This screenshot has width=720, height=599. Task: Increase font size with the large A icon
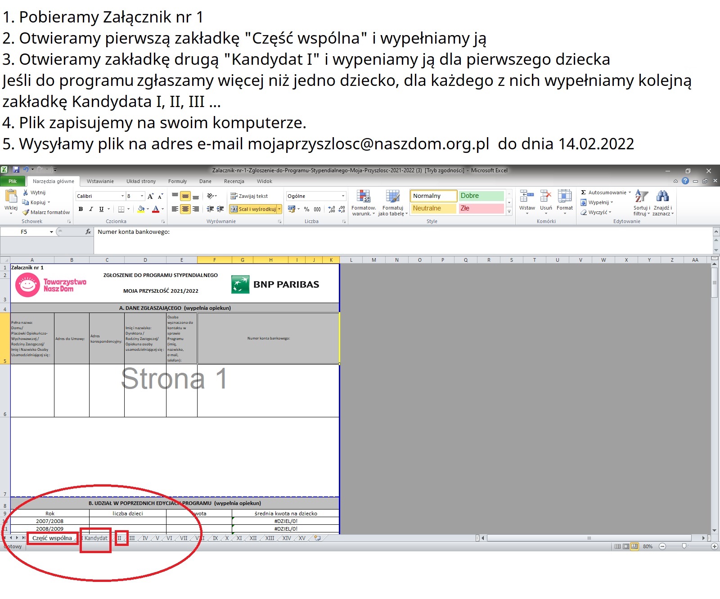coord(151,196)
